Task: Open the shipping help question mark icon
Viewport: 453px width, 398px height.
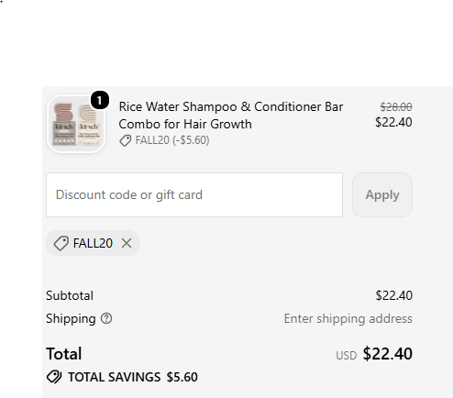Action: [106, 318]
